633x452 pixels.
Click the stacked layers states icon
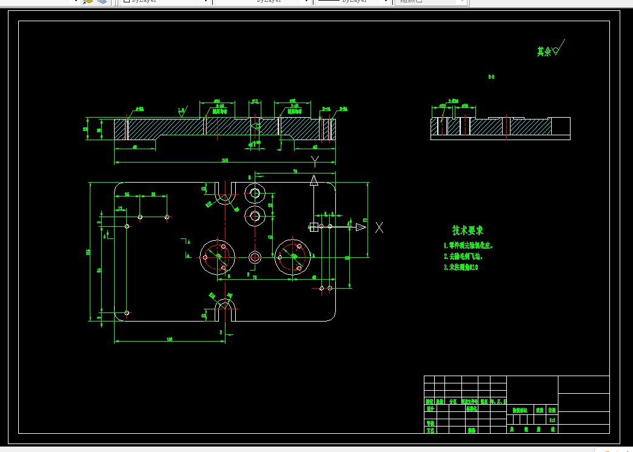[x=102, y=2]
